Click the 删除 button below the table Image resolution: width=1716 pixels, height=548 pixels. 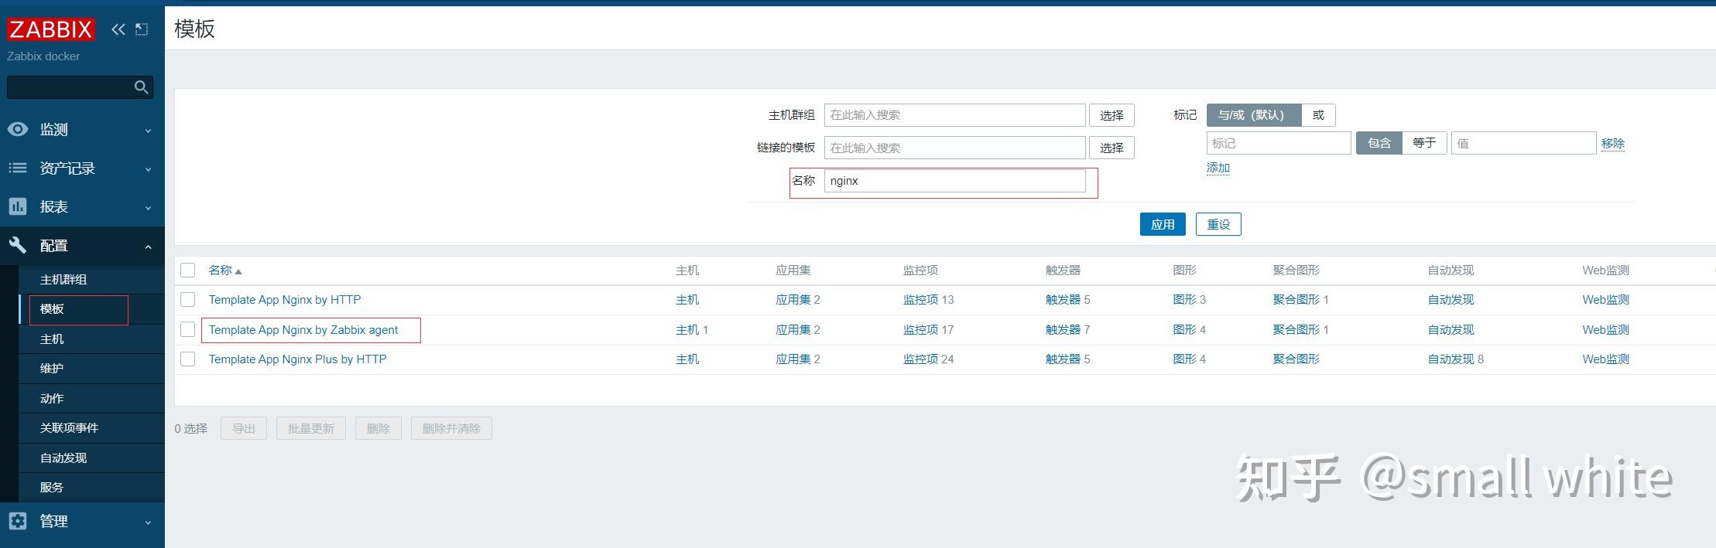pos(378,428)
